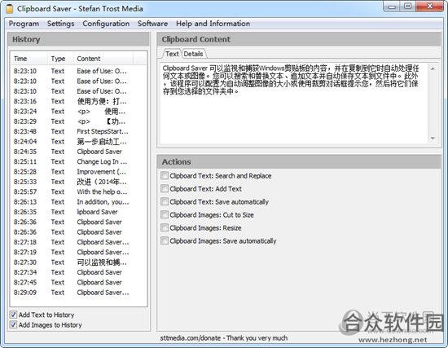Enable Clipboard Text: Add Text checkbox
Viewport: 448px width, 348px height.
165,188
